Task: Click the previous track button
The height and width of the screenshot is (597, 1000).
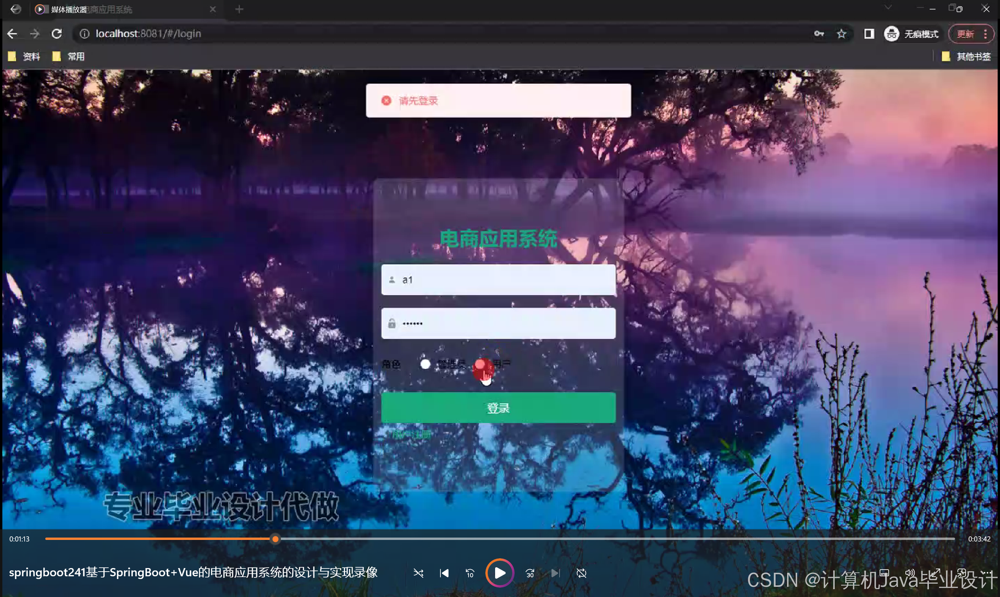Action: tap(444, 573)
